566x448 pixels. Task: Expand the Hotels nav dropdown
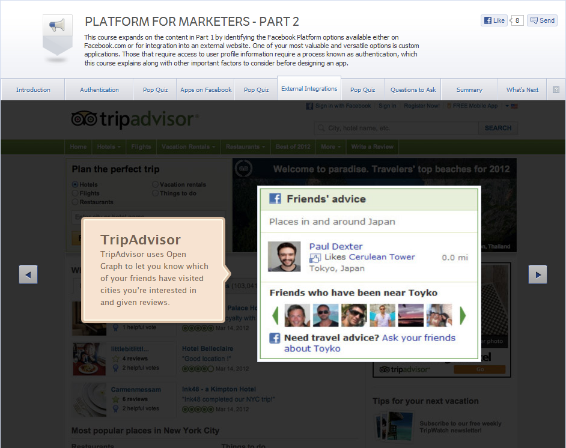pyautogui.click(x=109, y=147)
